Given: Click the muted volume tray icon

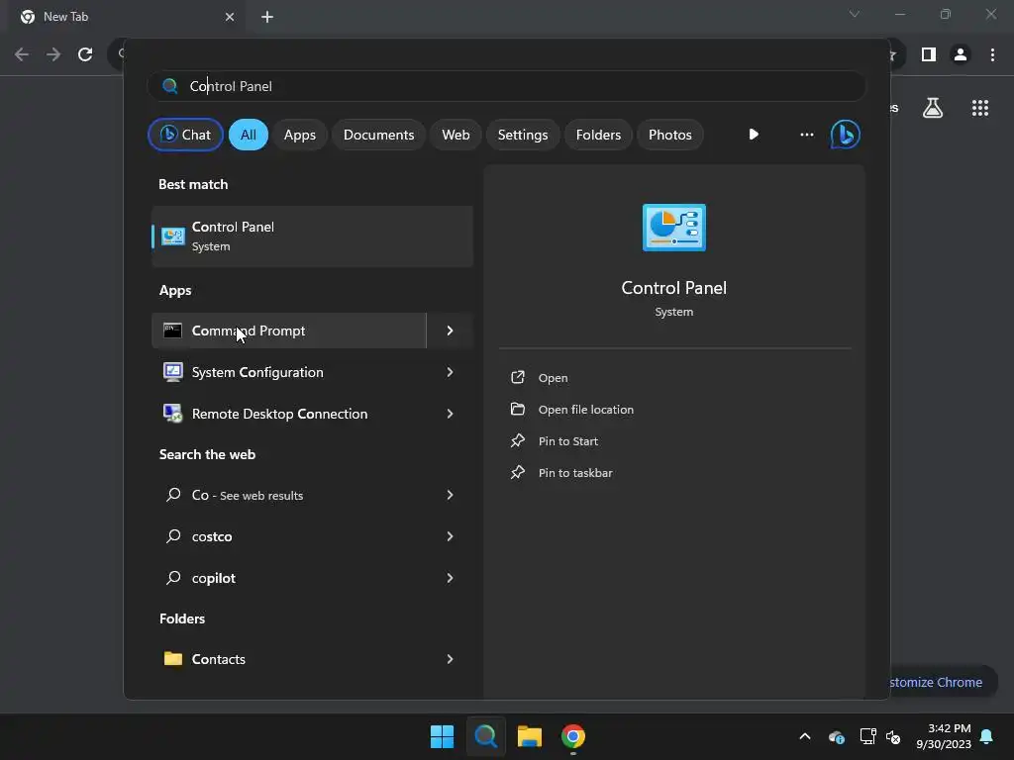Looking at the screenshot, I should [893, 736].
